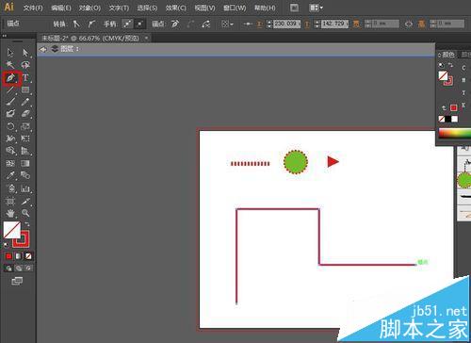Screen dimensions: 471x343
Task: Open the 效果(C) Effect menu
Action: click(x=176, y=8)
